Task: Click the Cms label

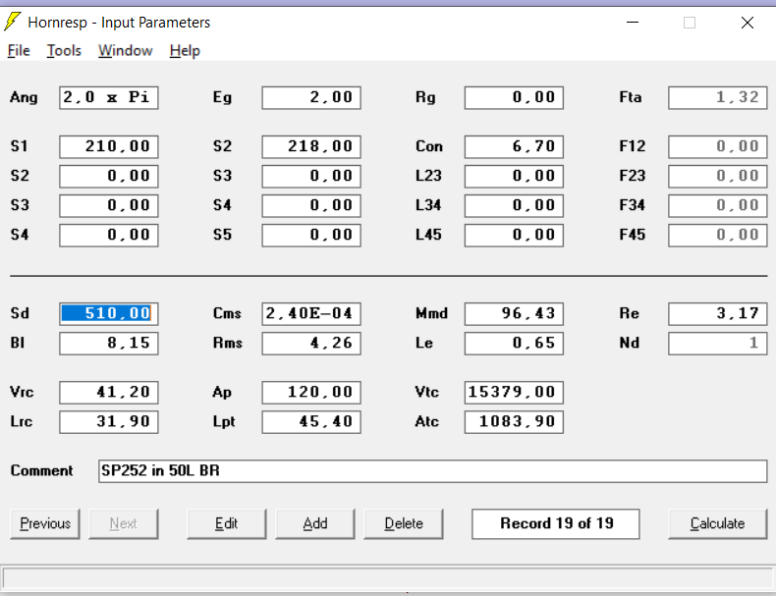Action: click(x=227, y=313)
